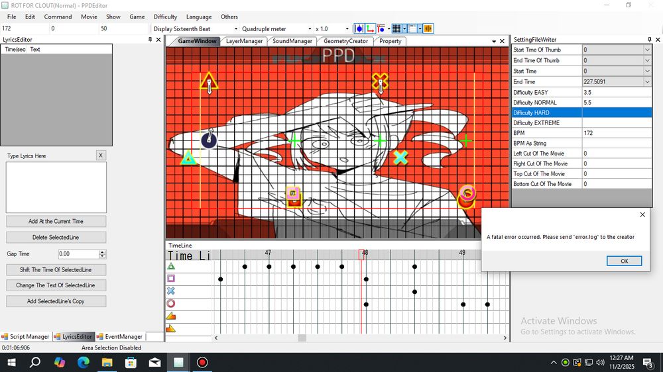The image size is (663, 372).
Task: Open the x 1.0 speed dropdown
Action: pos(347,28)
